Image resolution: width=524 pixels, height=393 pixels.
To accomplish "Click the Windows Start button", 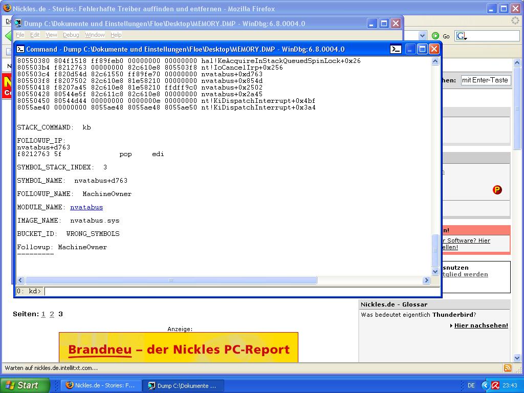I will point(25,385).
